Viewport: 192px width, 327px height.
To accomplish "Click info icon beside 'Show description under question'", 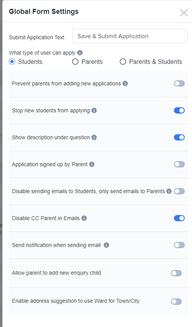I will tap(94, 137).
